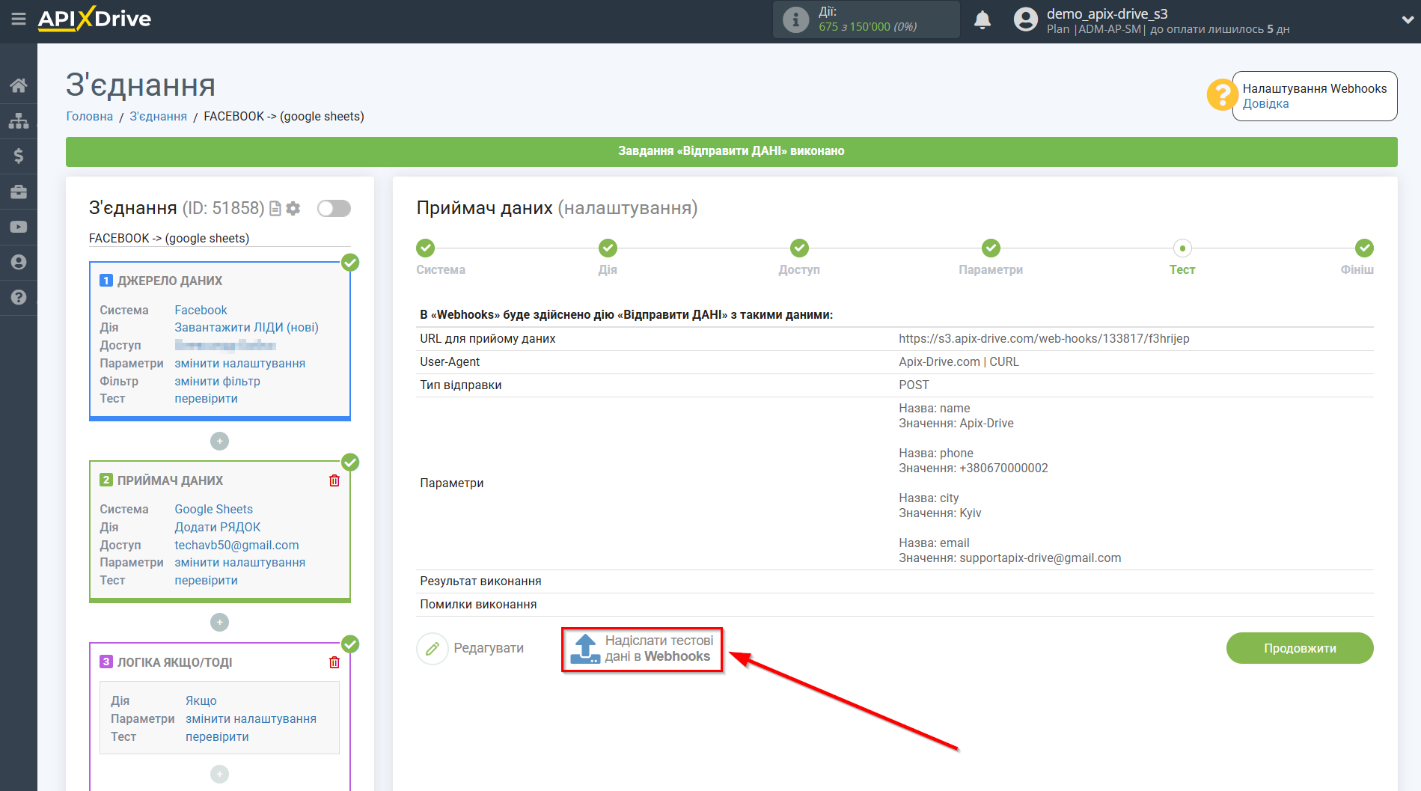The height and width of the screenshot is (791, 1421).
Task: Click the info icon near actions counter
Action: 795,19
